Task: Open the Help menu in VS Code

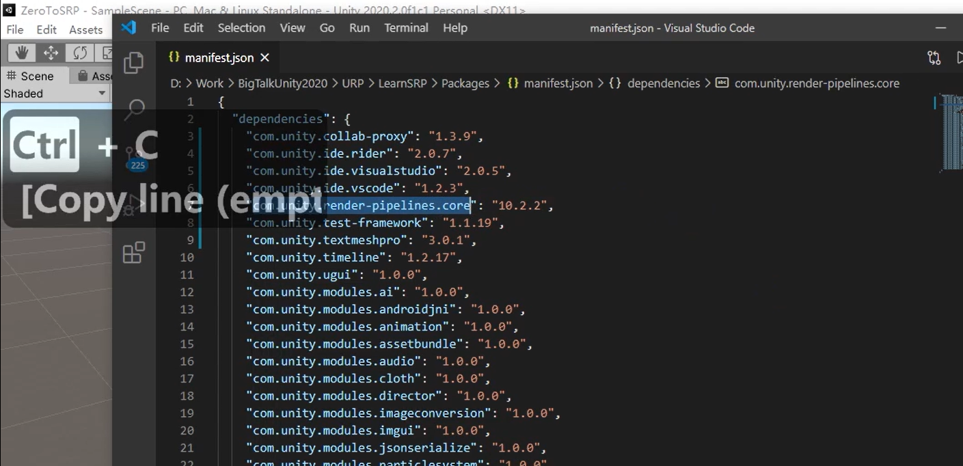Action: 455,28
